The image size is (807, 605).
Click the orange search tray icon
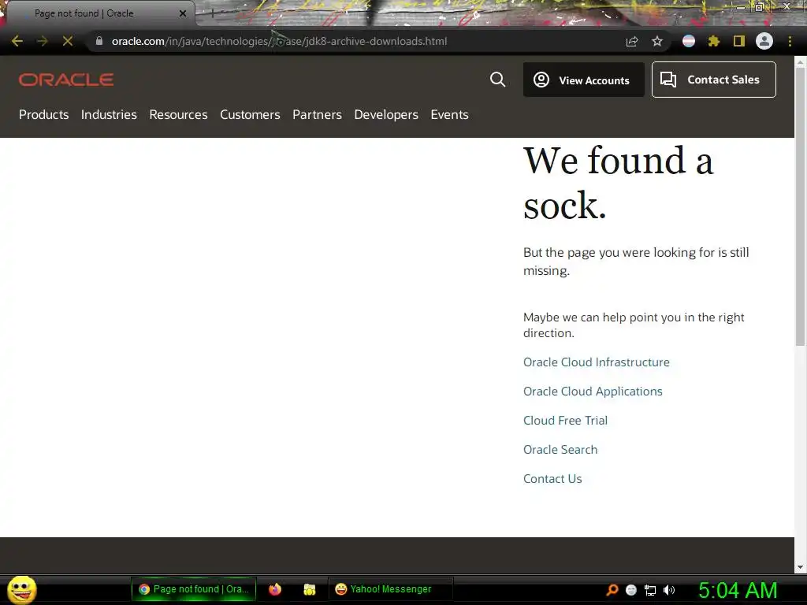pyautogui.click(x=612, y=590)
